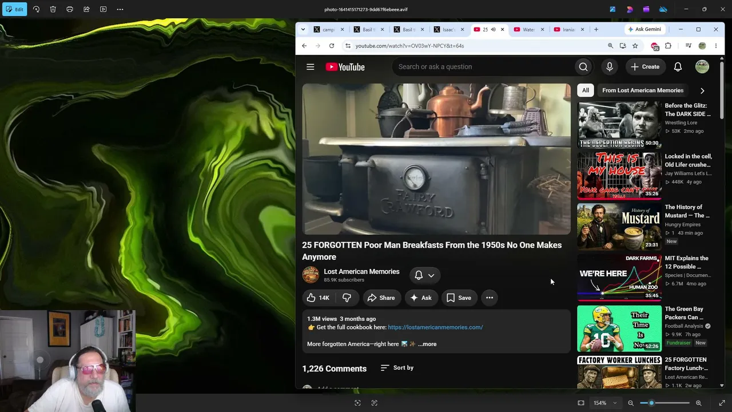Open the lostamericanmemories.com cookbook link
This screenshot has width=732, height=412.
click(435, 327)
